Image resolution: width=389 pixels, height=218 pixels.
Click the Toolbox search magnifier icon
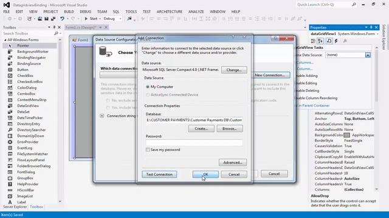57,33
